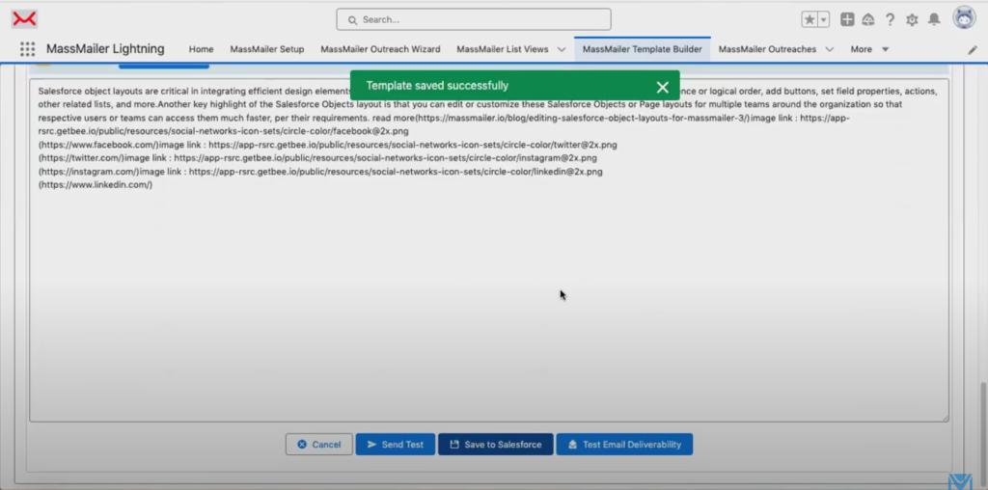Screen dimensions: 988x490
Task: Click the Send Test button
Action: point(395,444)
